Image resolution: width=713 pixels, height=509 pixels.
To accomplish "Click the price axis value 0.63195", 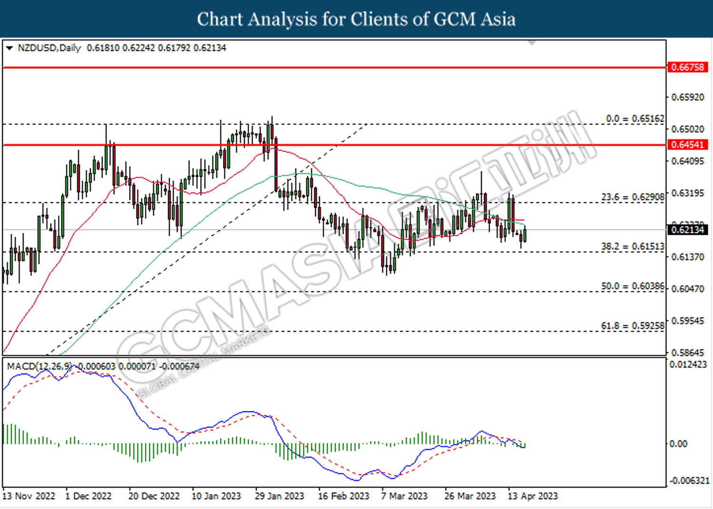I will [x=687, y=193].
